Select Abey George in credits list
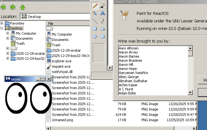The width and height of the screenshot is (207, 130). tap(129, 77)
